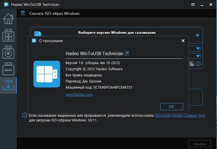Image resolution: width=217 pixels, height=149 pixels.
Task: Select the Windows To Go USB icon
Action: click(8, 36)
